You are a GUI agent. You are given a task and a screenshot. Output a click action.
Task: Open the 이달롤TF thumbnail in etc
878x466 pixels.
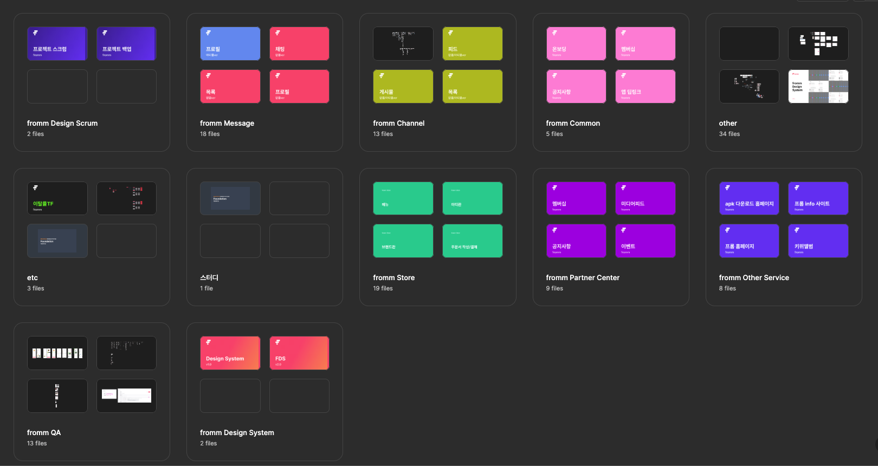(57, 198)
